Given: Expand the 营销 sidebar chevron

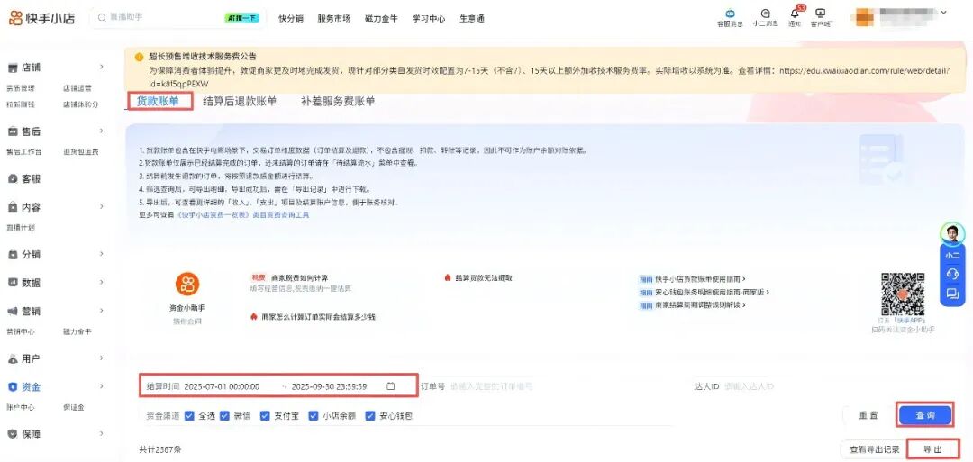Looking at the screenshot, I should coord(102,312).
